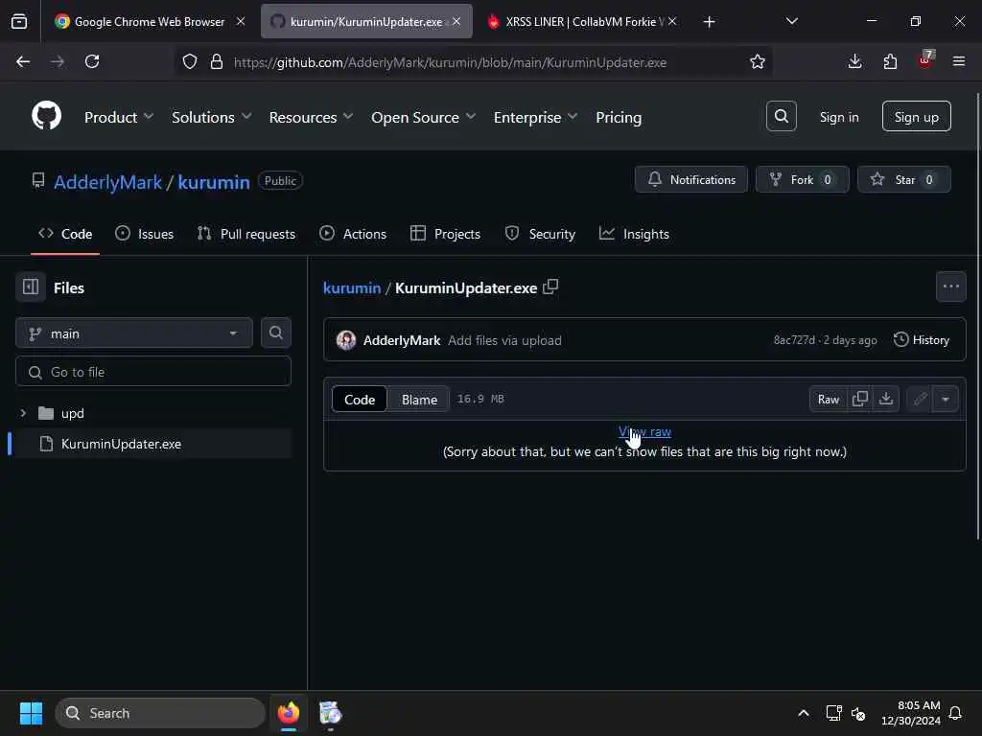Select the Code repository tab
This screenshot has width=982, height=736.
[x=65, y=234]
